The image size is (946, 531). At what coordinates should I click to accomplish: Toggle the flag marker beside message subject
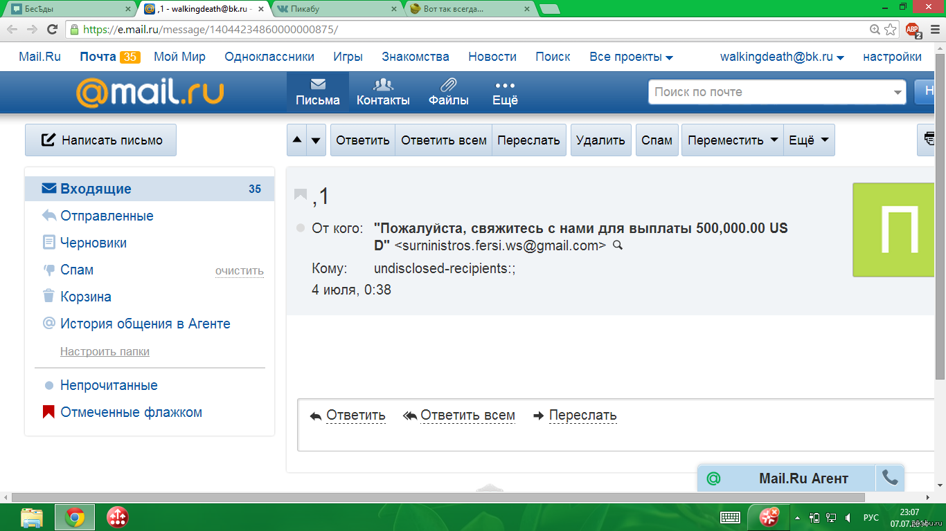(301, 195)
